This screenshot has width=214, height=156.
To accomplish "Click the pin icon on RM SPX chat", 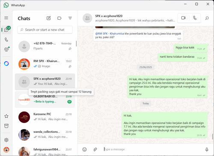I will [x=70, y=66].
